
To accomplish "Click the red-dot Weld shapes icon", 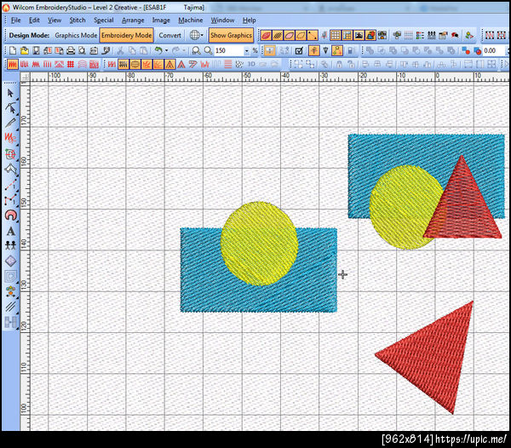I will [x=466, y=50].
